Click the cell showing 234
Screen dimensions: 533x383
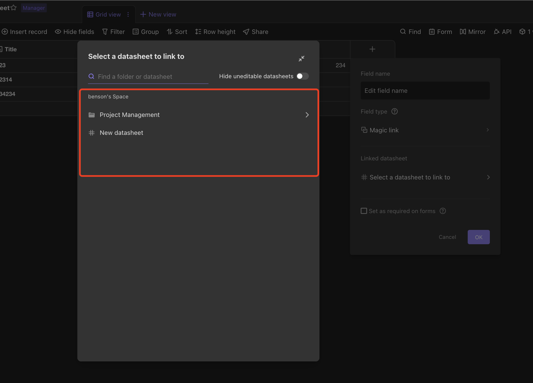340,65
